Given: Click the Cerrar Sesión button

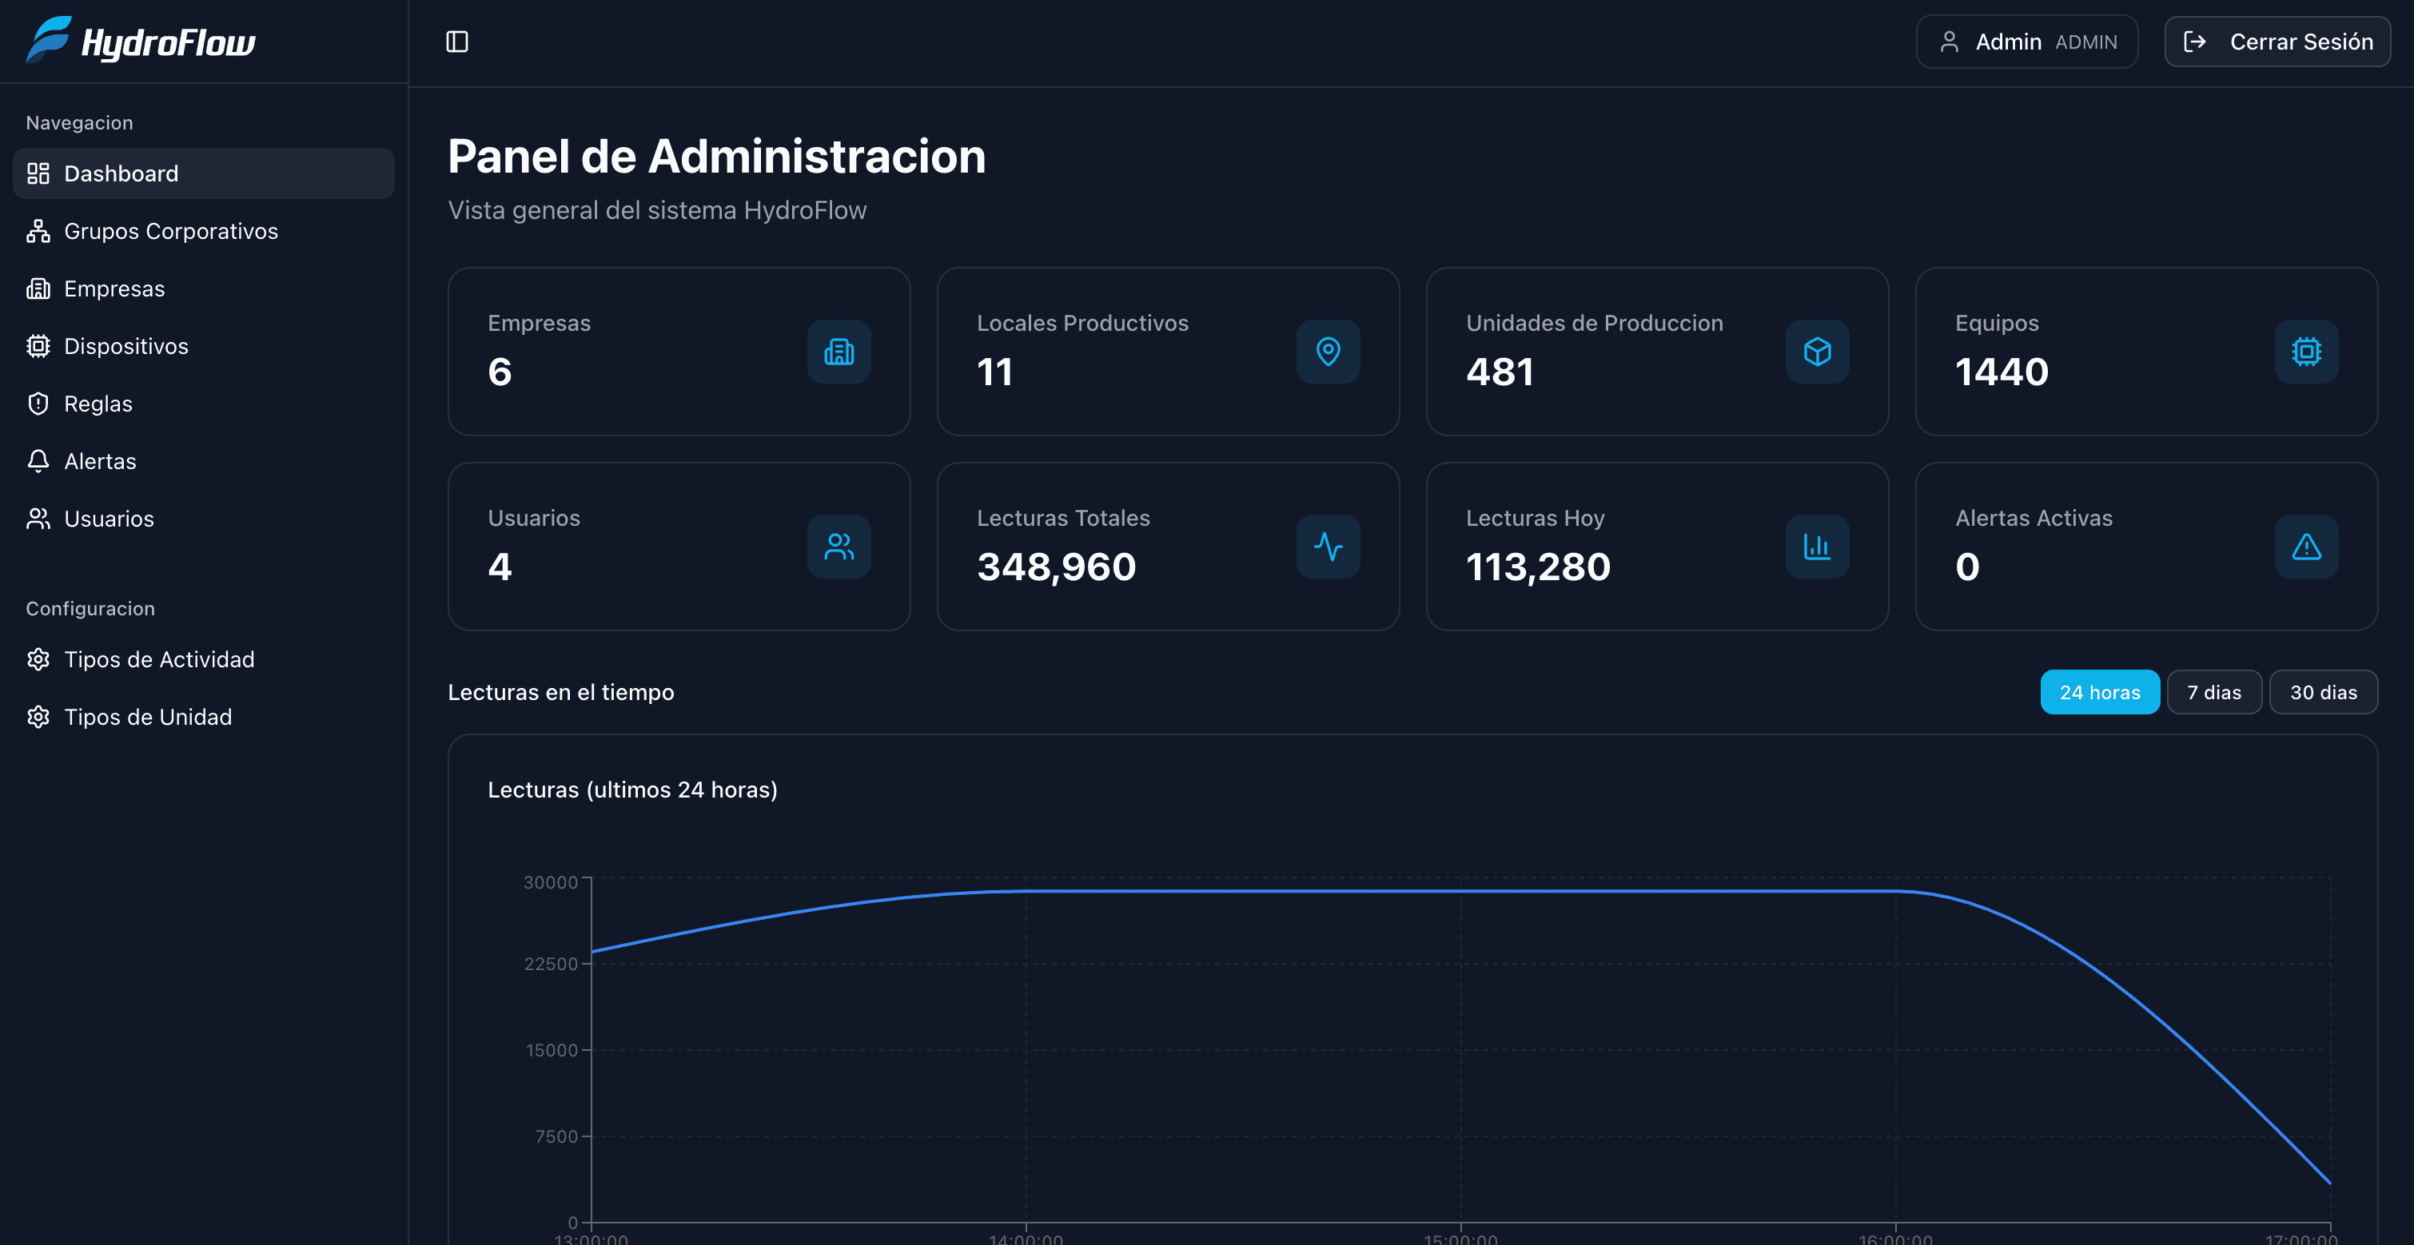Looking at the screenshot, I should [x=2277, y=42].
